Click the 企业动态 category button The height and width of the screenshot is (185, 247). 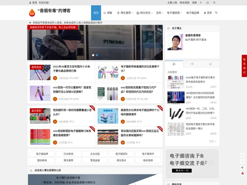(x=95, y=154)
